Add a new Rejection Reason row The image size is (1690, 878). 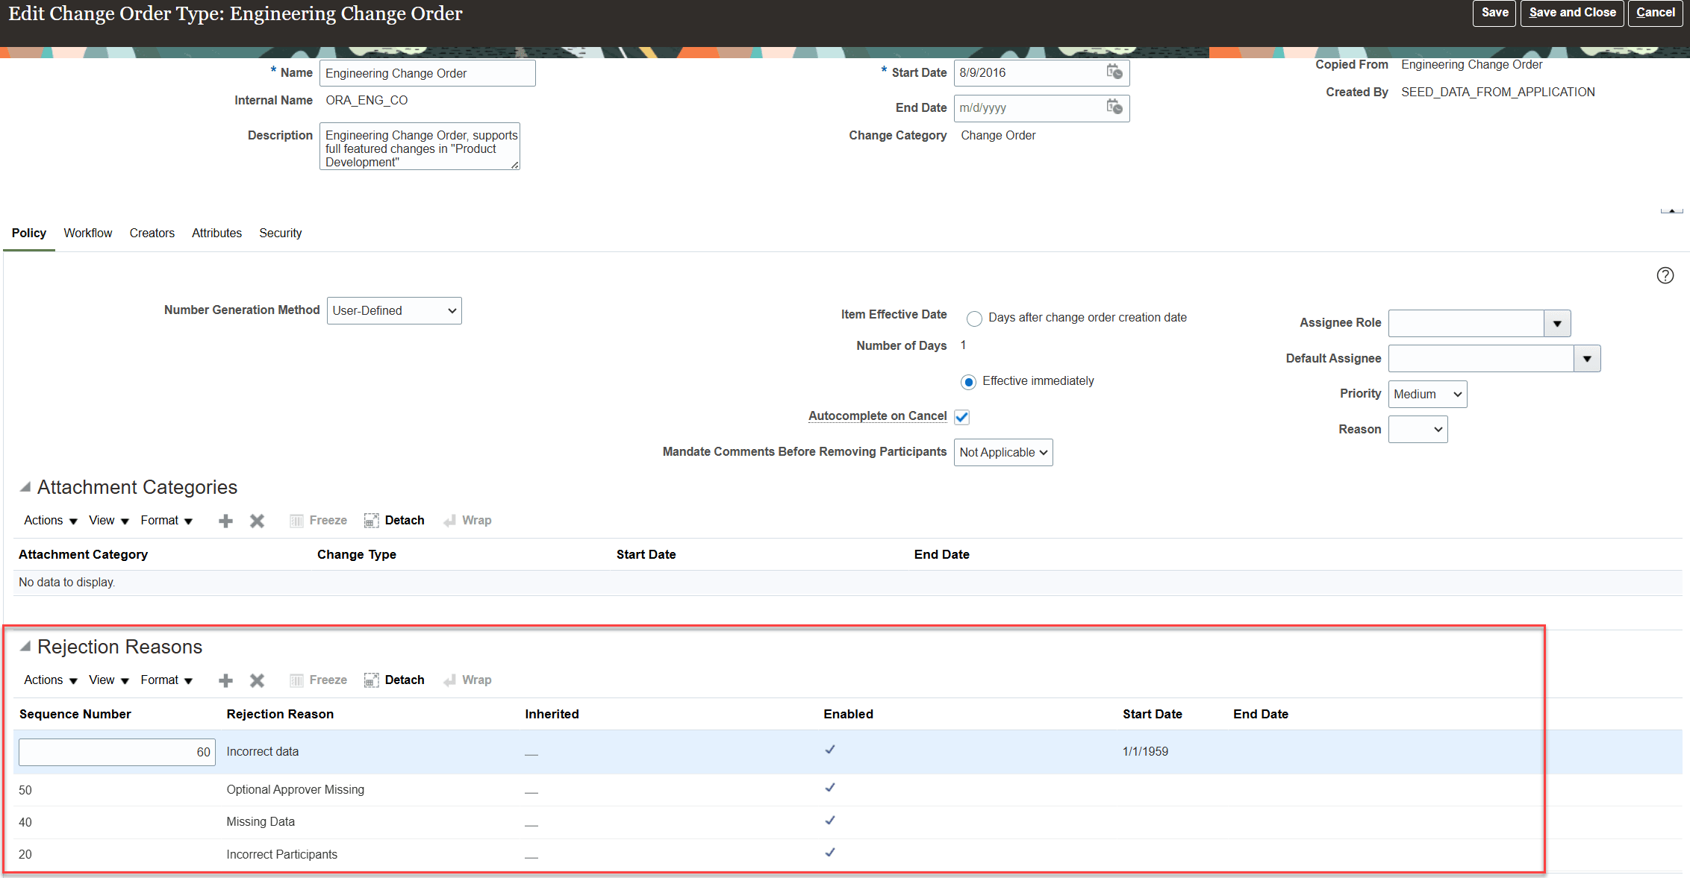pyautogui.click(x=225, y=680)
